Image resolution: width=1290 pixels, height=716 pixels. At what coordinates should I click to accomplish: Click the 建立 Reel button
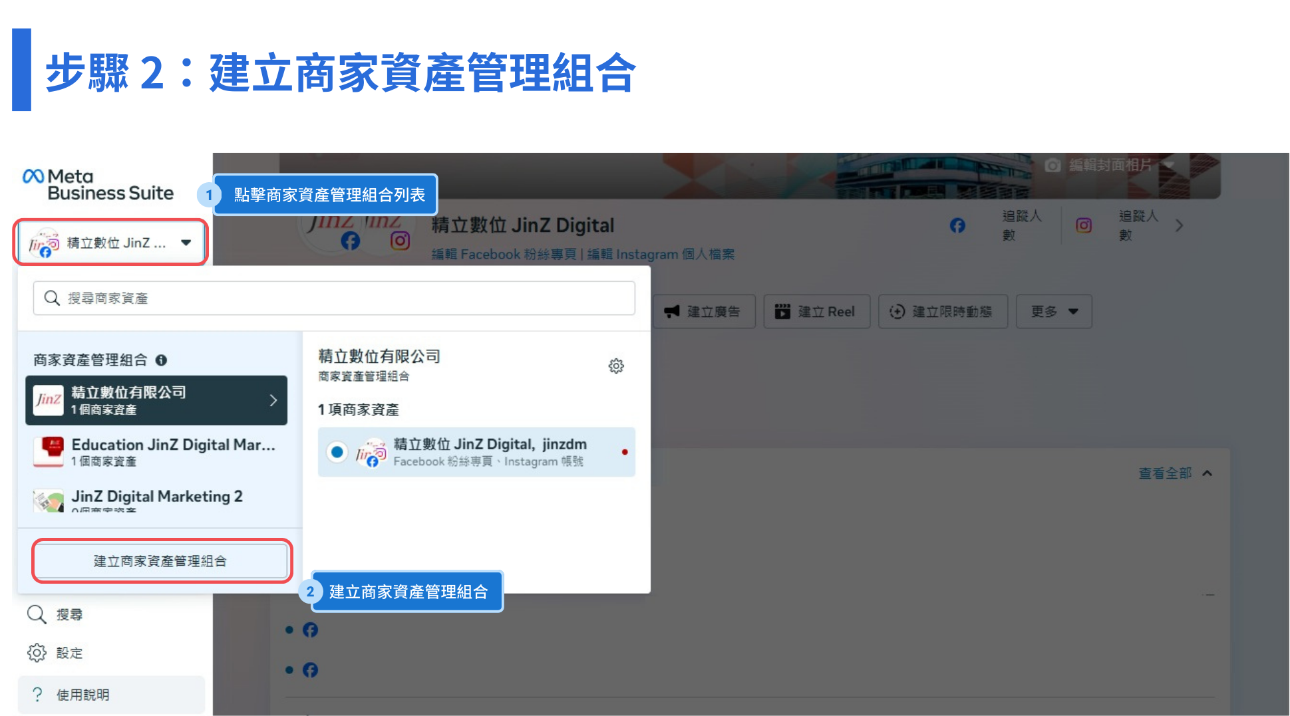[x=816, y=312]
